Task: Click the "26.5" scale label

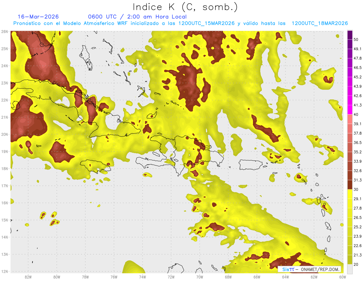Action: pos(358,218)
